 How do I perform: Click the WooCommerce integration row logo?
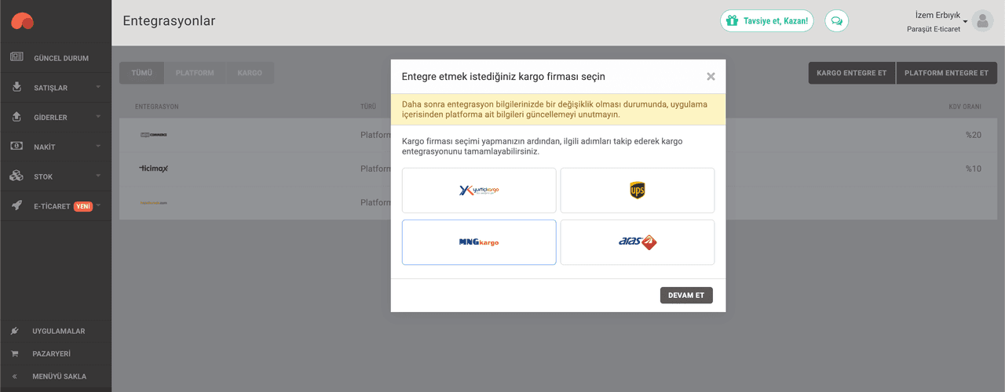154,135
